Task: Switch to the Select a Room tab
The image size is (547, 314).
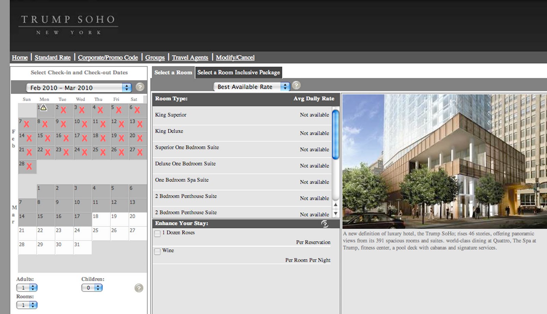Action: [173, 72]
